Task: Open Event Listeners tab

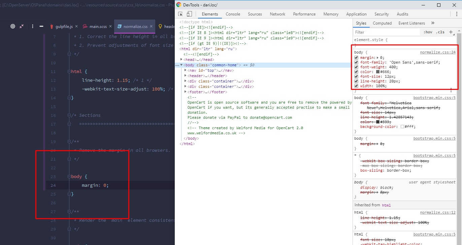Action: (411, 23)
